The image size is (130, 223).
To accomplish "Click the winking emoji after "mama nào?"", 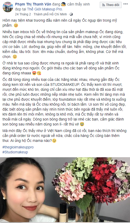I will [54, 141].
